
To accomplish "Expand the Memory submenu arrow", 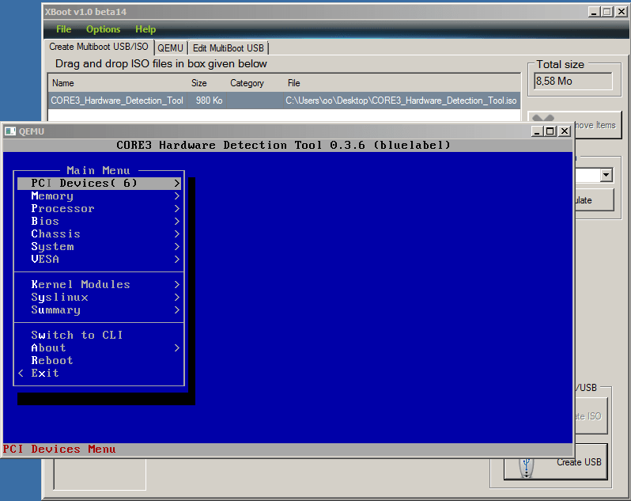I will point(177,196).
